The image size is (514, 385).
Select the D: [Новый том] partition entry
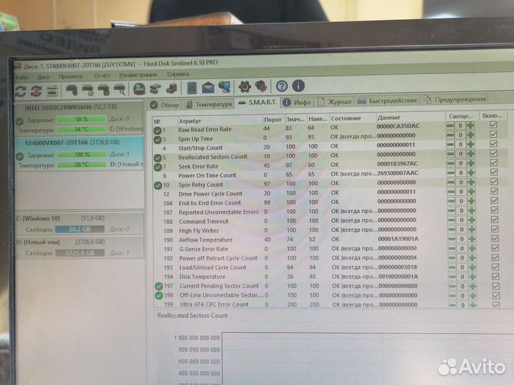[x=80, y=247]
